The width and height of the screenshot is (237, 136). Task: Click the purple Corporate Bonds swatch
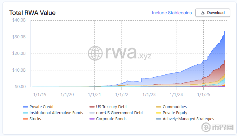[92, 119]
